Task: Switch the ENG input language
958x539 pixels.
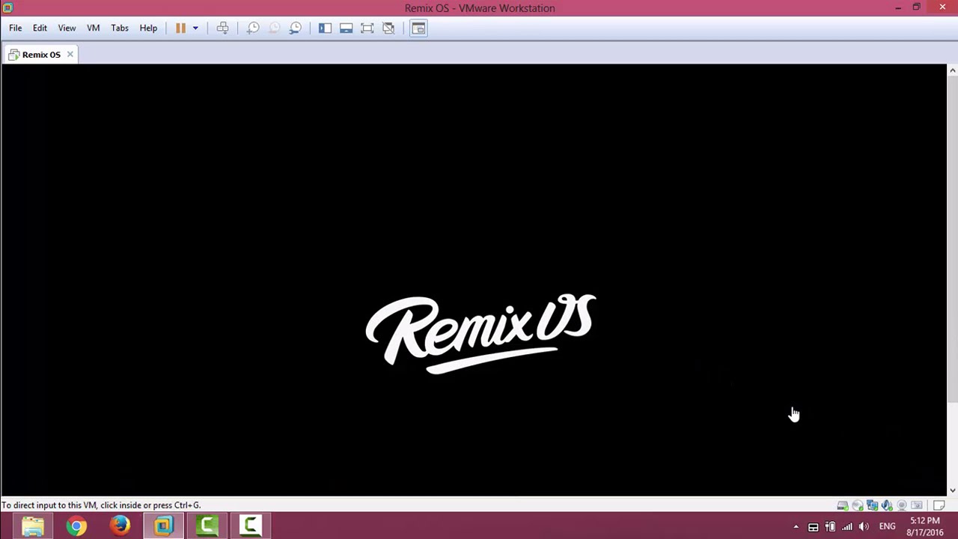Action: click(x=888, y=527)
